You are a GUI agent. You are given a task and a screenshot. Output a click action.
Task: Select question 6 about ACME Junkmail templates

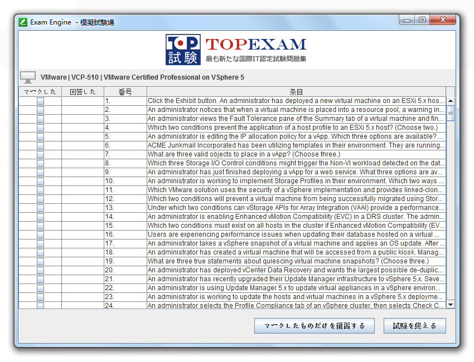pos(296,145)
